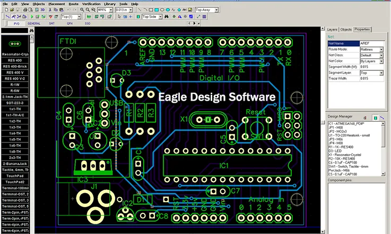Click the Zoom Window icon
This screenshot has height=234, width=391.
point(93,10)
